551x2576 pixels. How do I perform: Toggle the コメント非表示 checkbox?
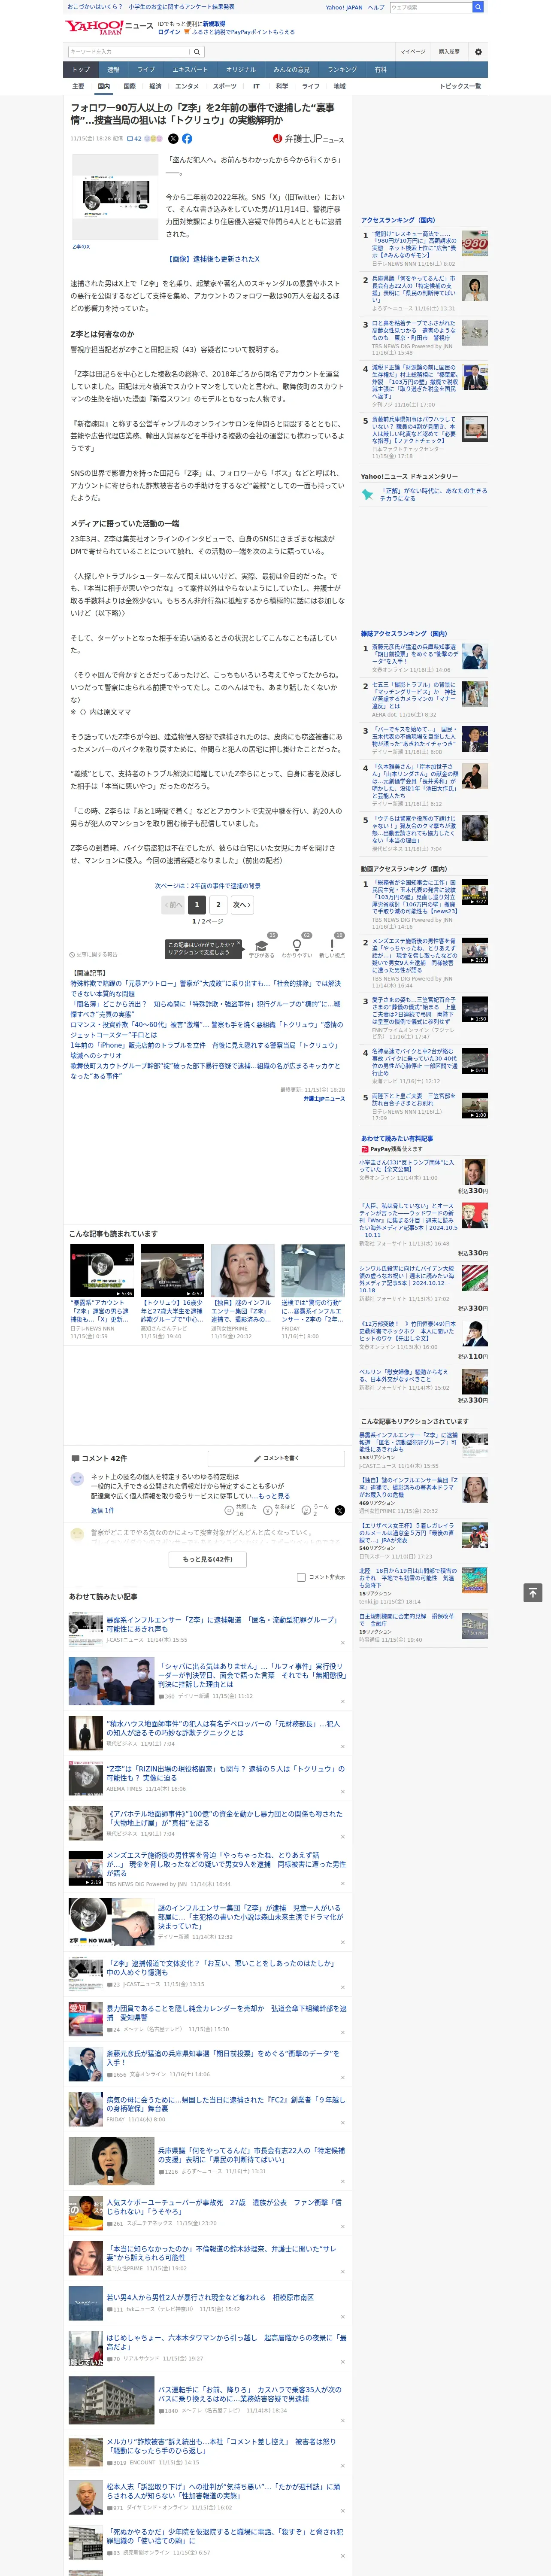point(301,1577)
